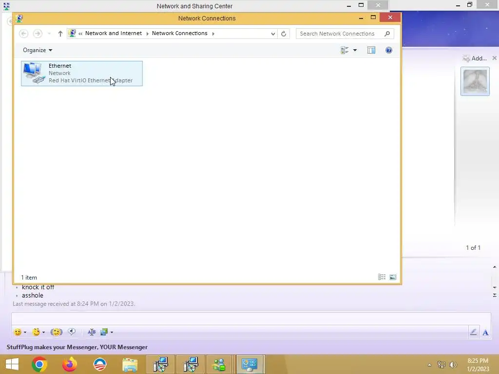This screenshot has height=374, width=499.
Task: Switch to large icons view in status bar
Action: click(393, 277)
